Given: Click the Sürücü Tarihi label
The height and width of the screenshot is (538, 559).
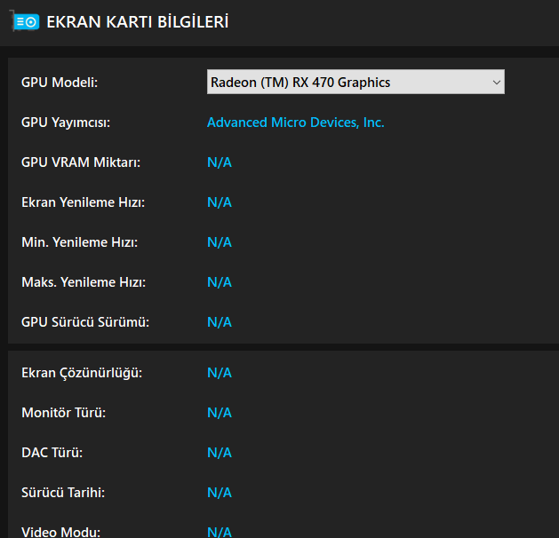Looking at the screenshot, I should pyautogui.click(x=64, y=493).
